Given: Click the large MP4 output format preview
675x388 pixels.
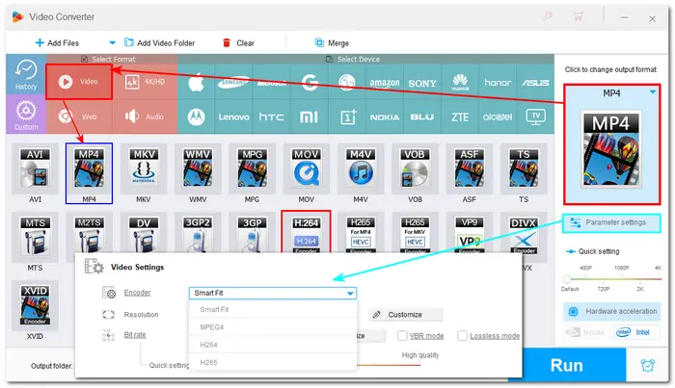Looking at the screenshot, I should point(611,148).
